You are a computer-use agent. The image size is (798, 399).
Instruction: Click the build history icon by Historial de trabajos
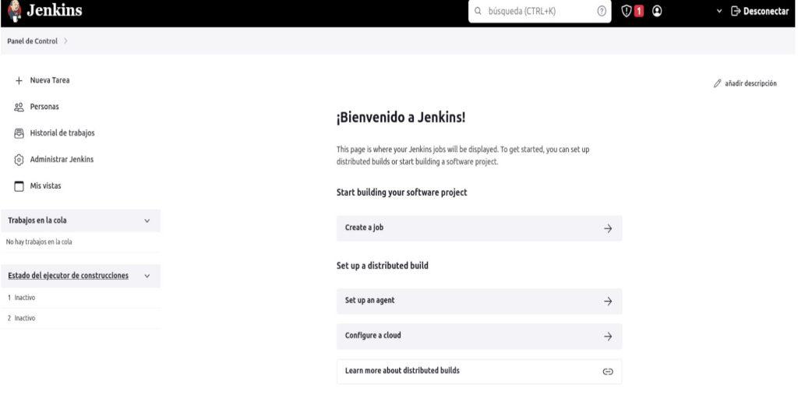point(19,133)
